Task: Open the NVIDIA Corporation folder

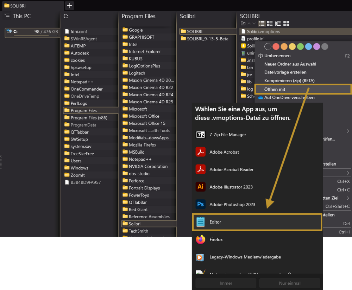Action: tap(149, 166)
